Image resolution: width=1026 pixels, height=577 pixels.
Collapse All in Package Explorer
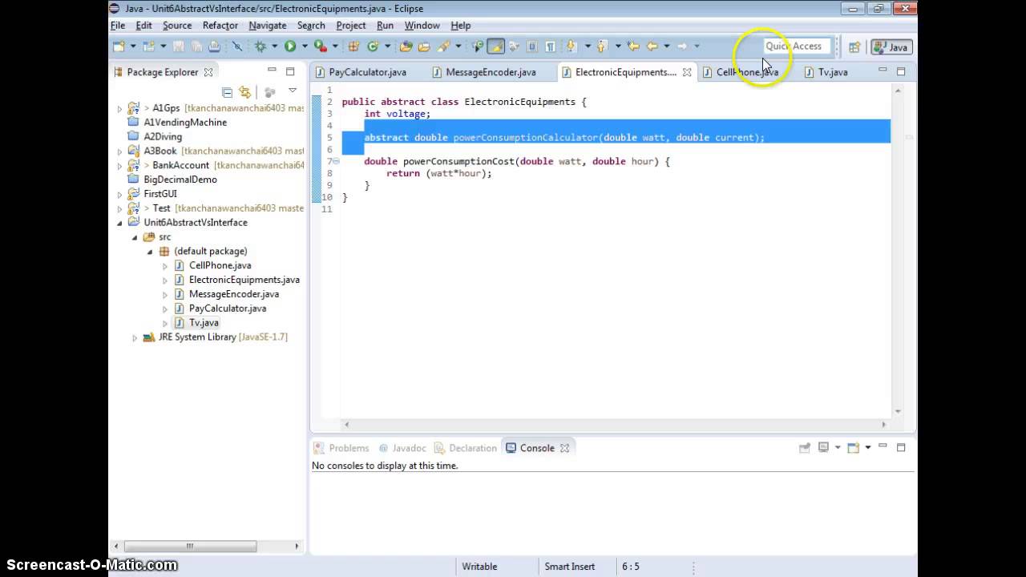227,92
